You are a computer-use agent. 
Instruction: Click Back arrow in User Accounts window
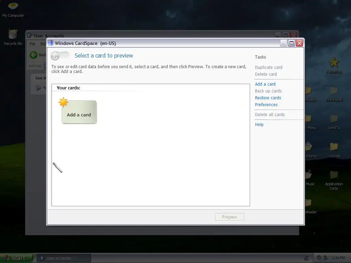34,55
